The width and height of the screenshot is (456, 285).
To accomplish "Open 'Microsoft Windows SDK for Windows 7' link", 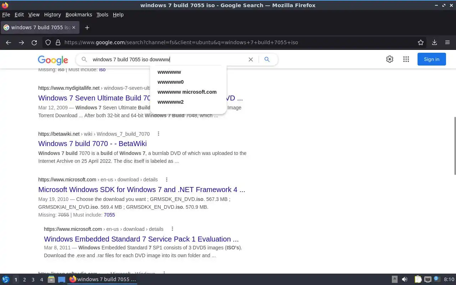I will [x=142, y=190].
